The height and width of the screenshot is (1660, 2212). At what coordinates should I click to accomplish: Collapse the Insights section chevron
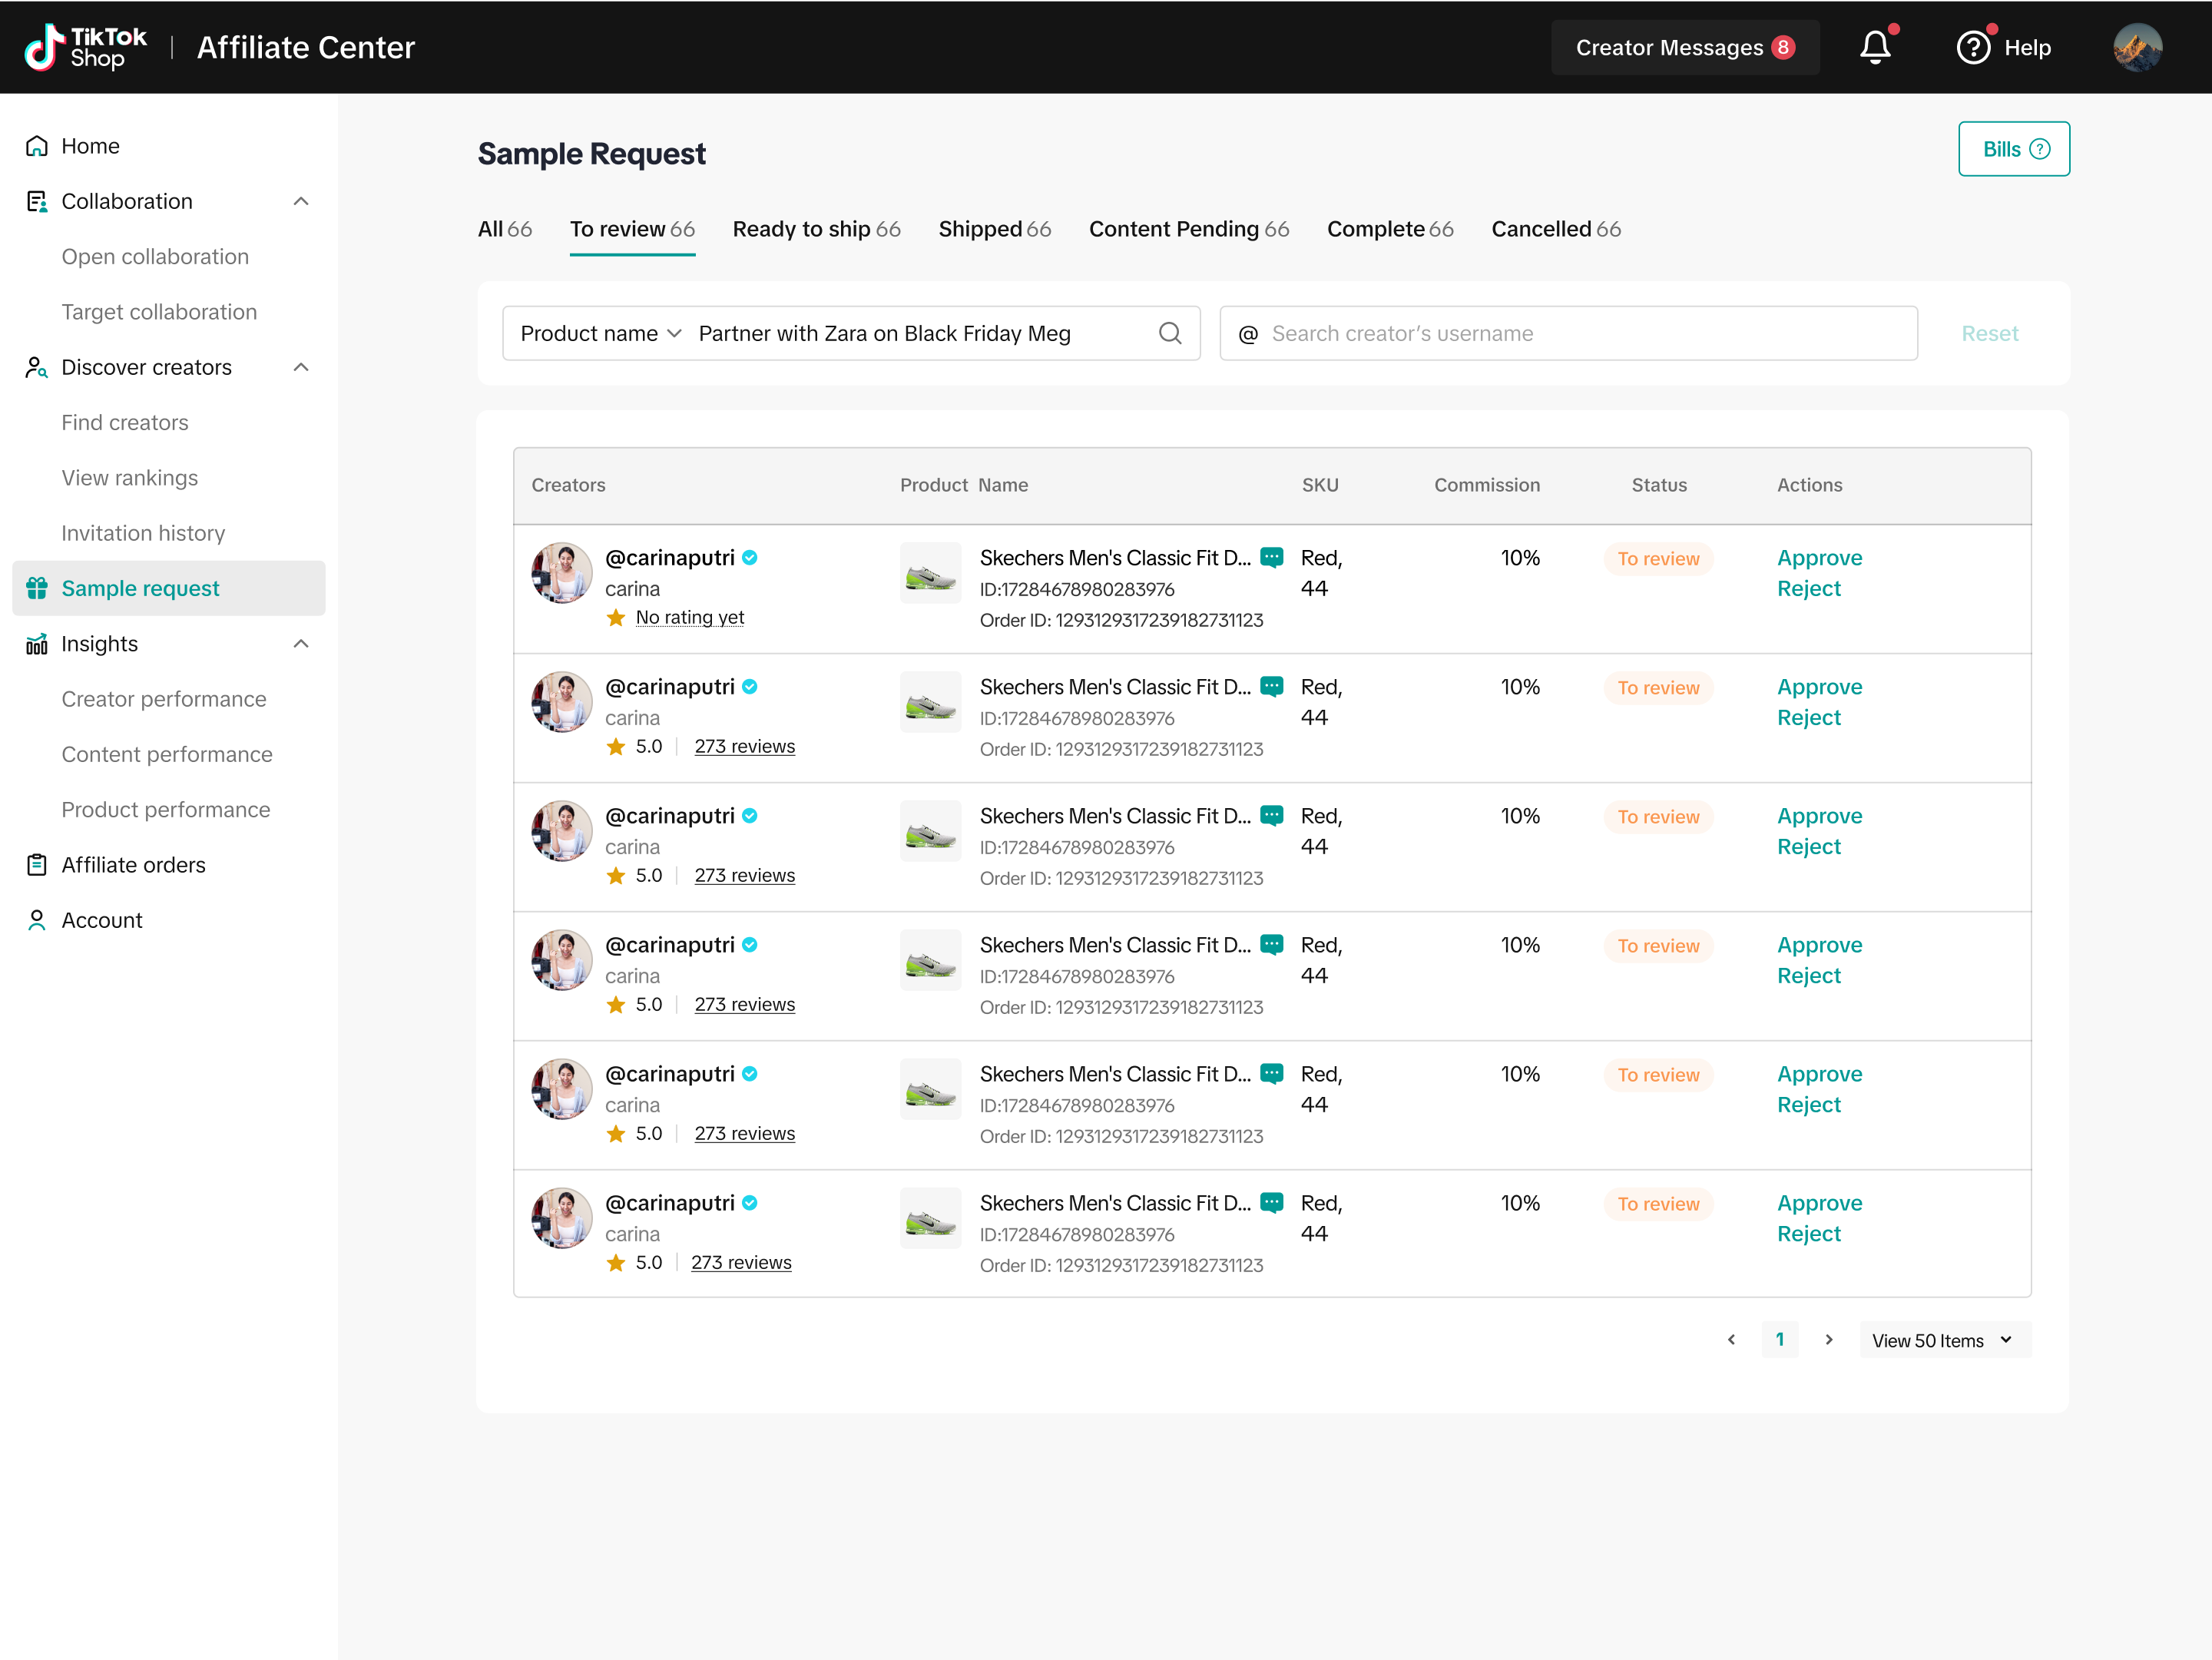tap(301, 644)
